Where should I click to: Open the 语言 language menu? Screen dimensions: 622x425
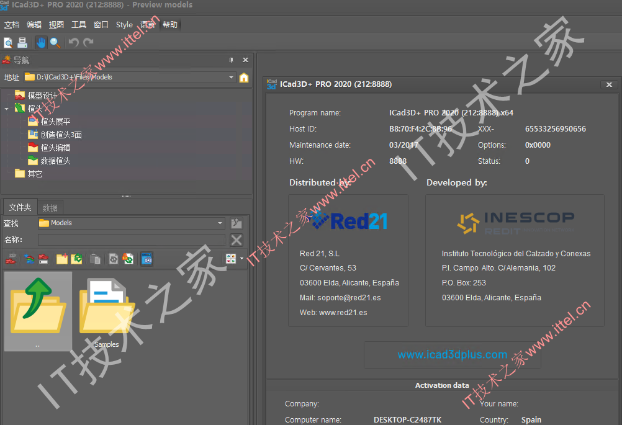point(148,25)
